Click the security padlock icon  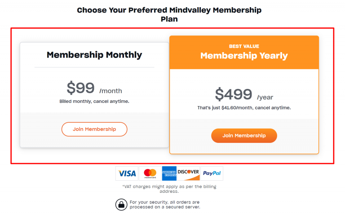(x=121, y=205)
